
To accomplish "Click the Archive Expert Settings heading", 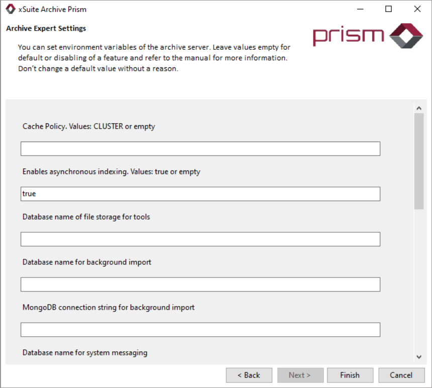I will tap(46, 29).
